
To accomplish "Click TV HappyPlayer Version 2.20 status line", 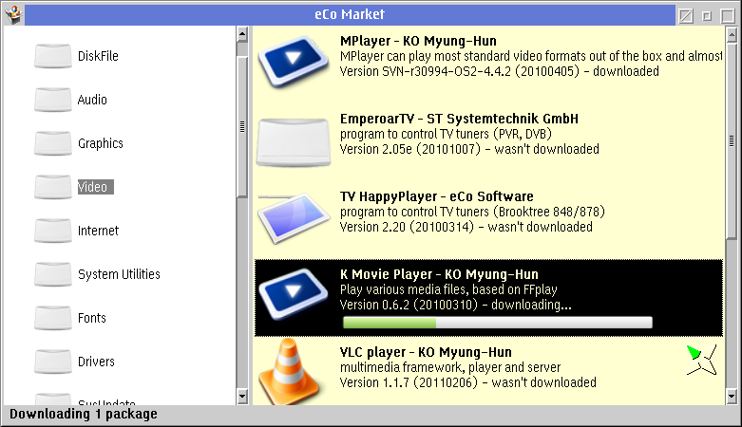I will point(466,227).
